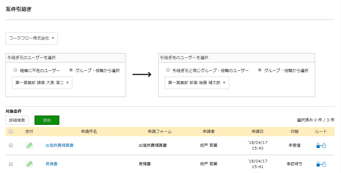Click attachment clip icon for 出張旅費精算書

pyautogui.click(x=29, y=146)
